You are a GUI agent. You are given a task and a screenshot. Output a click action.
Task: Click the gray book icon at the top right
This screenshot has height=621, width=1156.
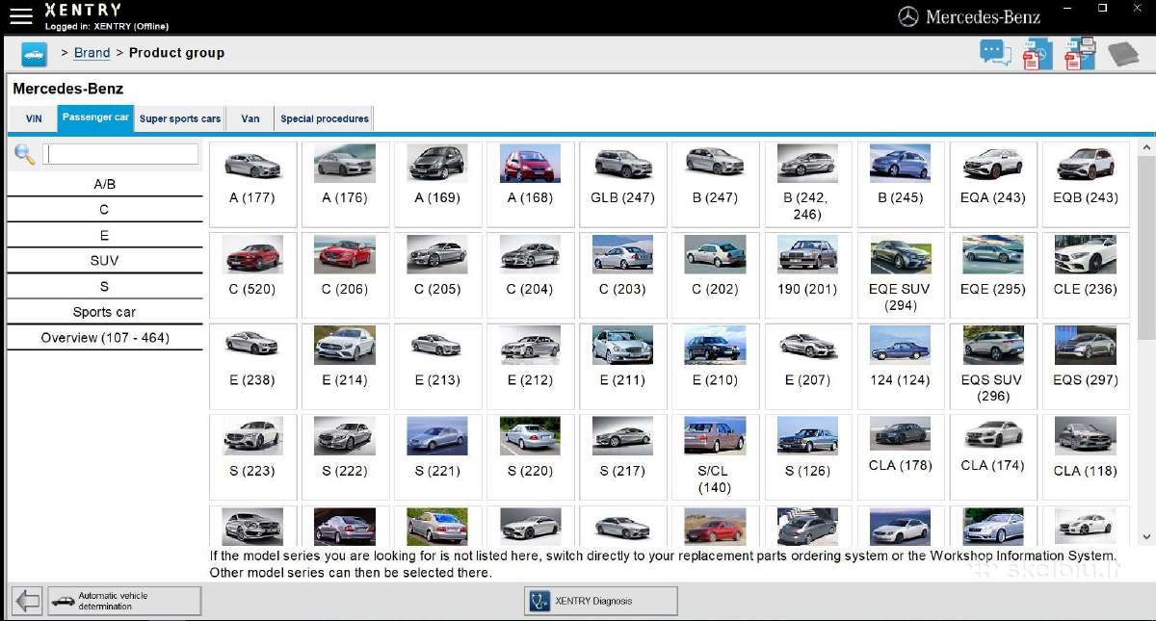point(1123,54)
